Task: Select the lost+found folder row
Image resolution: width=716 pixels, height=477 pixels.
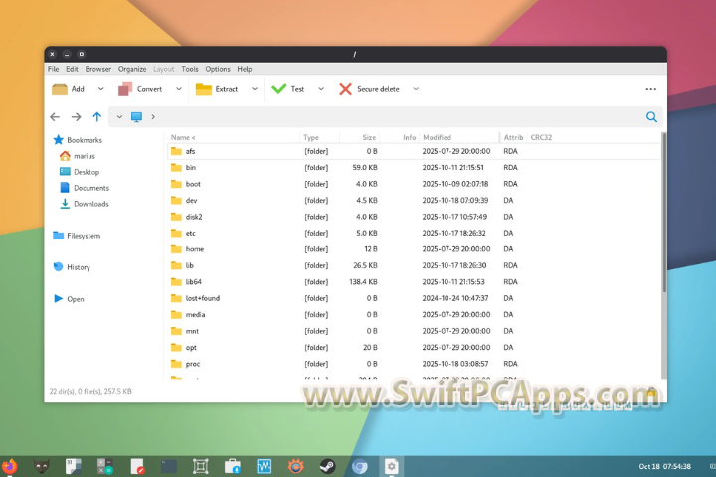Action: 414,298
